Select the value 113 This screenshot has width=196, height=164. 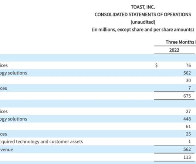coord(187,157)
